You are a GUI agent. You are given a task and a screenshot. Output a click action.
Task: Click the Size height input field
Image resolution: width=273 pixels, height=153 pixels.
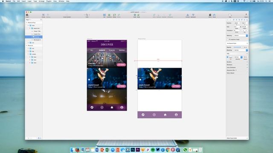pyautogui.click(x=244, y=27)
